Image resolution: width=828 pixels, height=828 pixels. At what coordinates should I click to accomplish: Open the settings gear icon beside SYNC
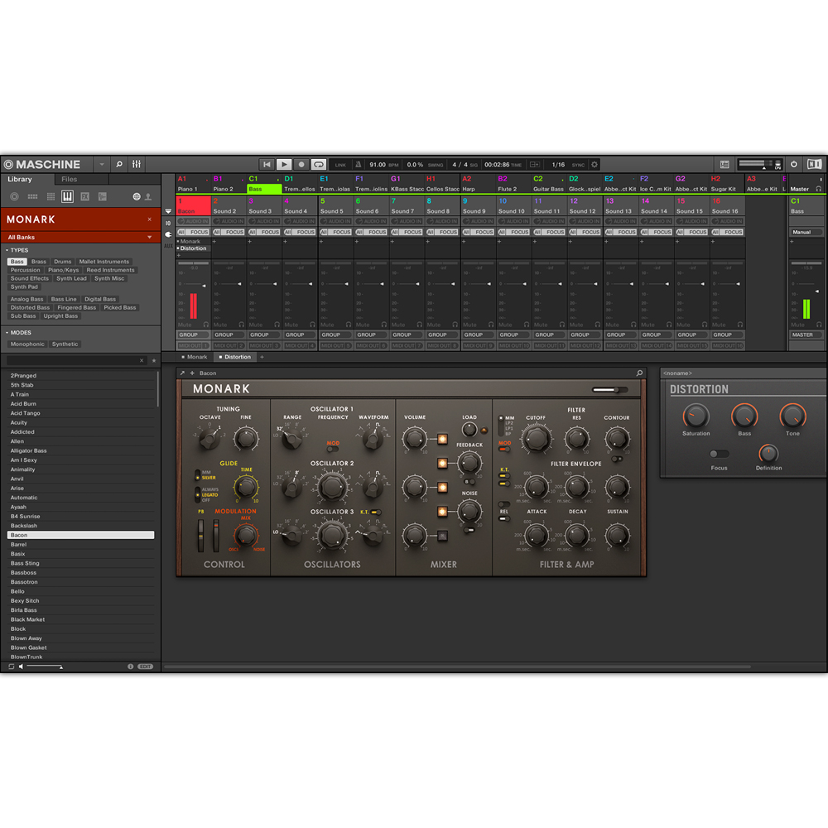[595, 165]
